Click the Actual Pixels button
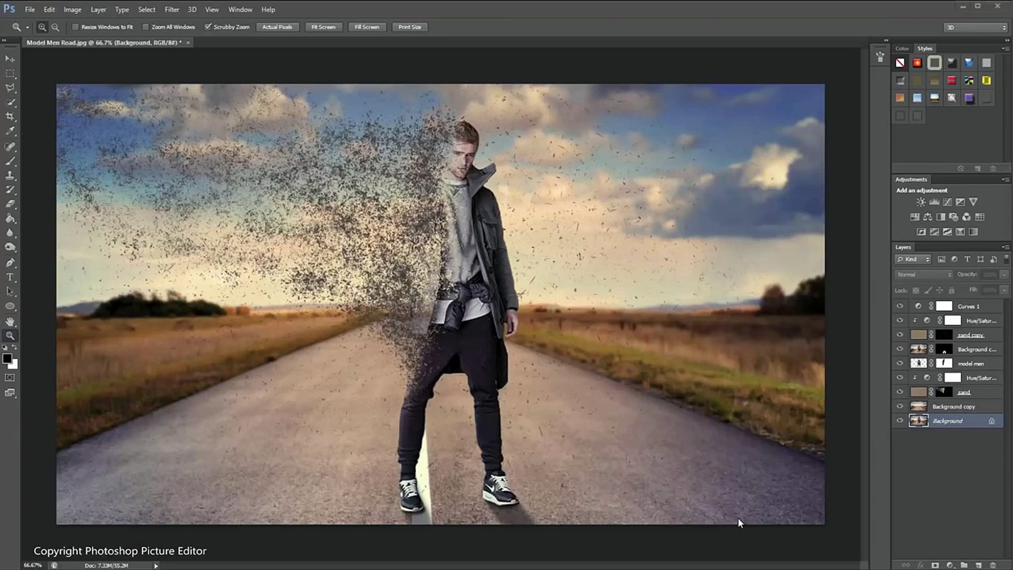 [277, 27]
